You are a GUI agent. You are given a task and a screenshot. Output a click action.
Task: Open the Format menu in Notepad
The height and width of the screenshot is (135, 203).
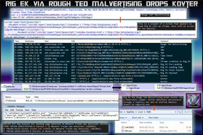tap(20, 110)
